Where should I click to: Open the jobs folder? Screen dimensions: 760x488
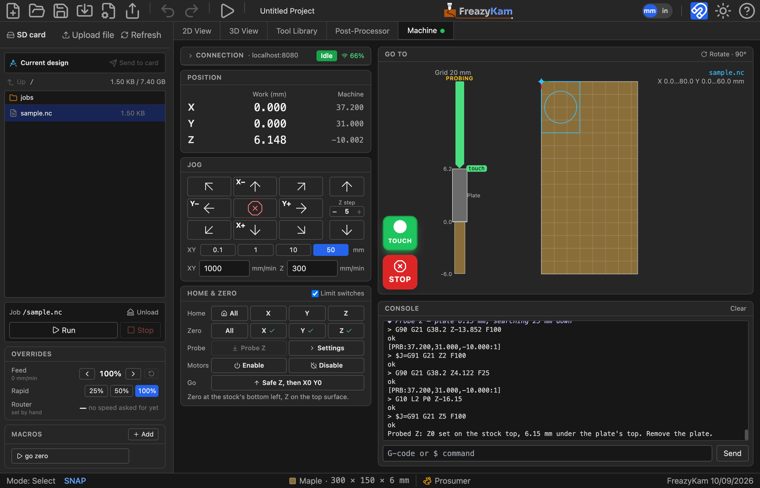coord(85,98)
